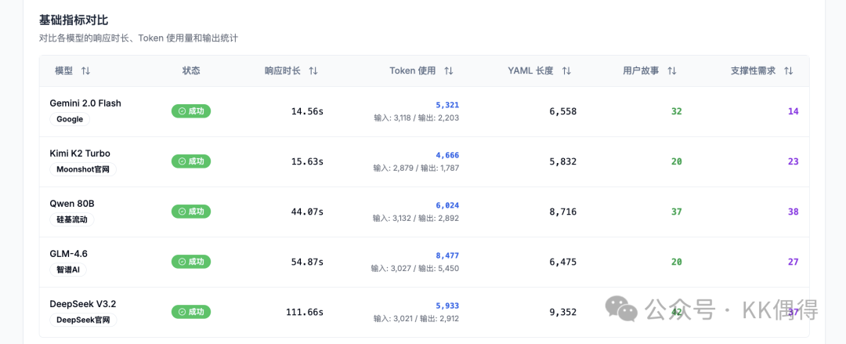Select the Google provider tag

(x=70, y=119)
